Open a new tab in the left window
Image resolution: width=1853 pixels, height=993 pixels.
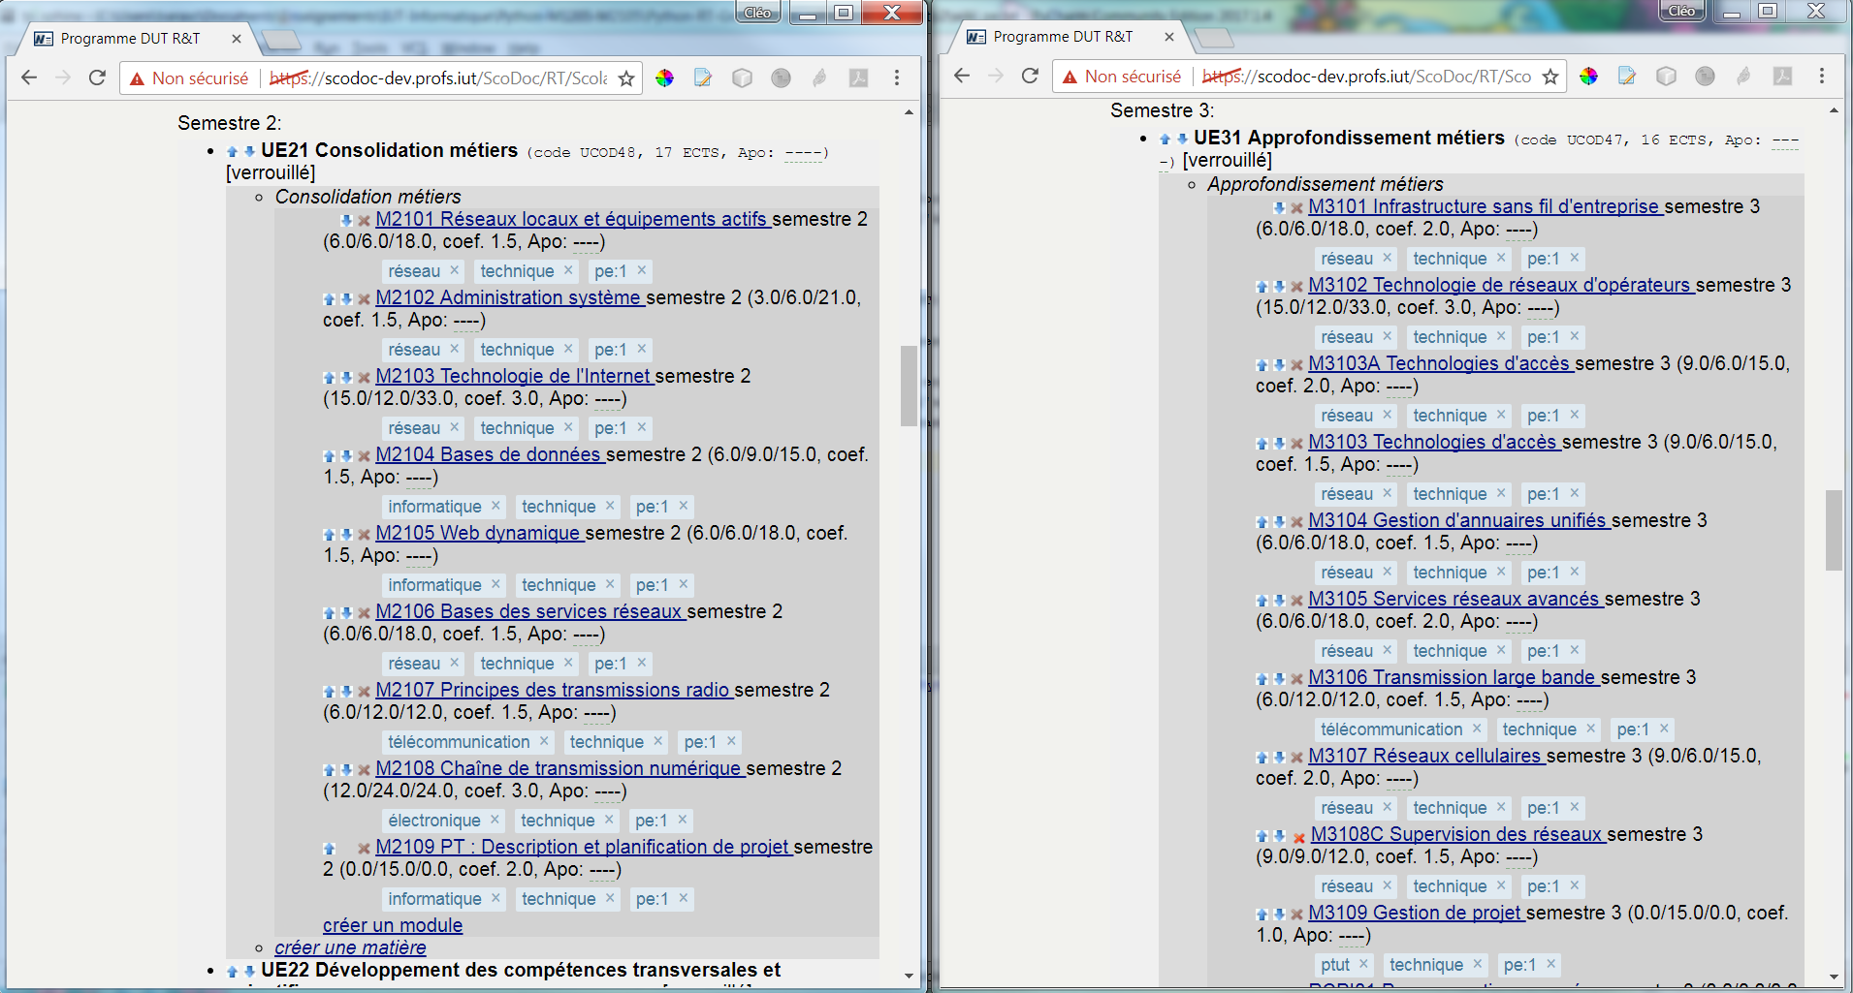pyautogui.click(x=281, y=40)
